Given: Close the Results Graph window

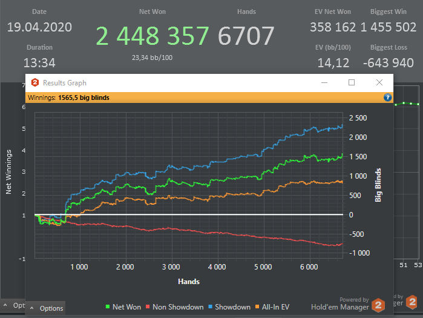Looking at the screenshot, I should tap(379, 82).
